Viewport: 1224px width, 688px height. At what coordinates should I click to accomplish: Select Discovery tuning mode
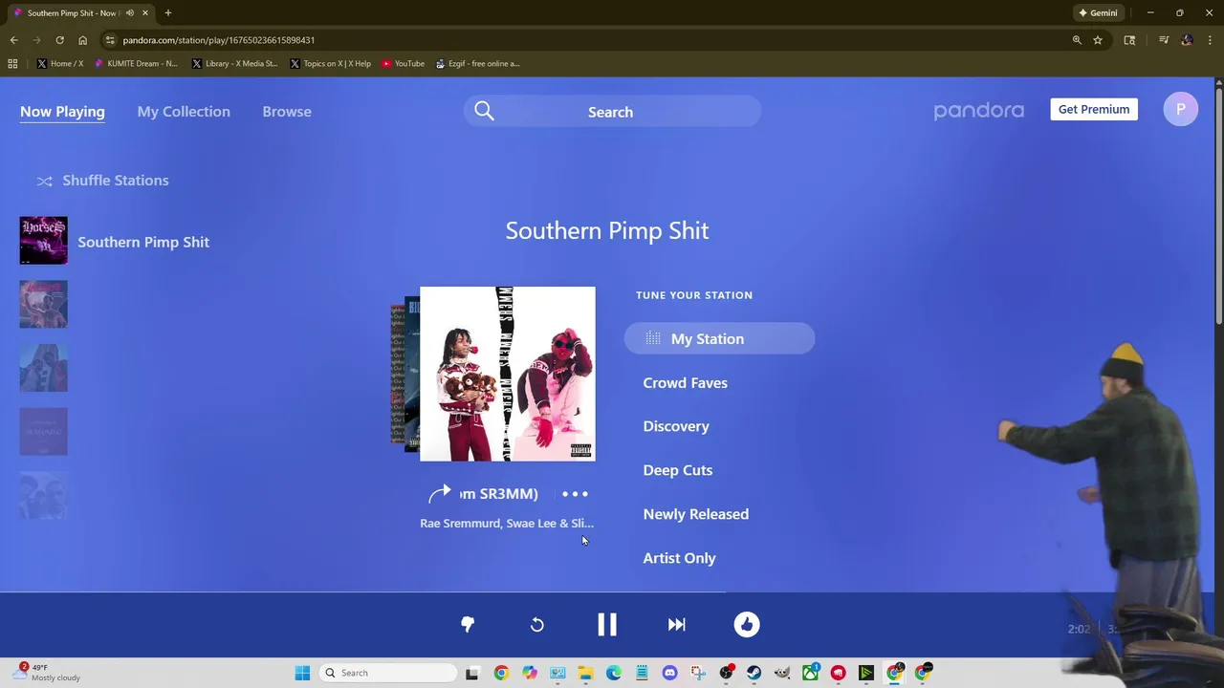pos(676,427)
